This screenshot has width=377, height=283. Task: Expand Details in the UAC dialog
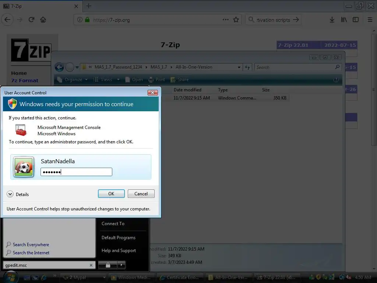[x=18, y=194]
